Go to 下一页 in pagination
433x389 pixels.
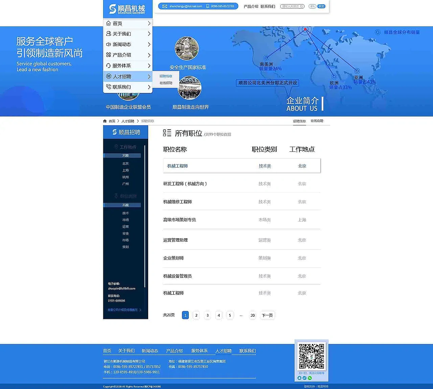(267, 315)
